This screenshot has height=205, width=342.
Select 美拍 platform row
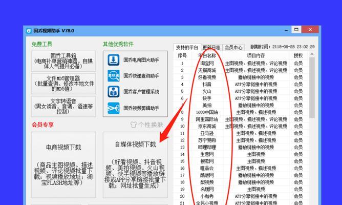coord(241,105)
